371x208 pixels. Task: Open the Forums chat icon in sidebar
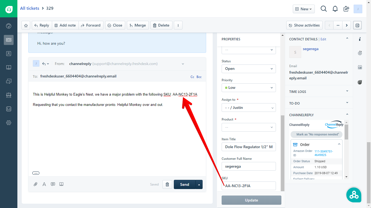[9, 81]
